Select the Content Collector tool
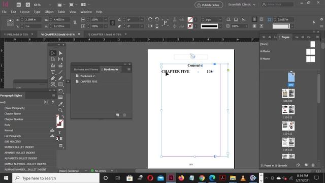The height and width of the screenshot is (183, 325). pos(53,66)
